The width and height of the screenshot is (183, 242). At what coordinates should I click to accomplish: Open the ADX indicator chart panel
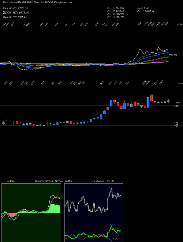94,213
